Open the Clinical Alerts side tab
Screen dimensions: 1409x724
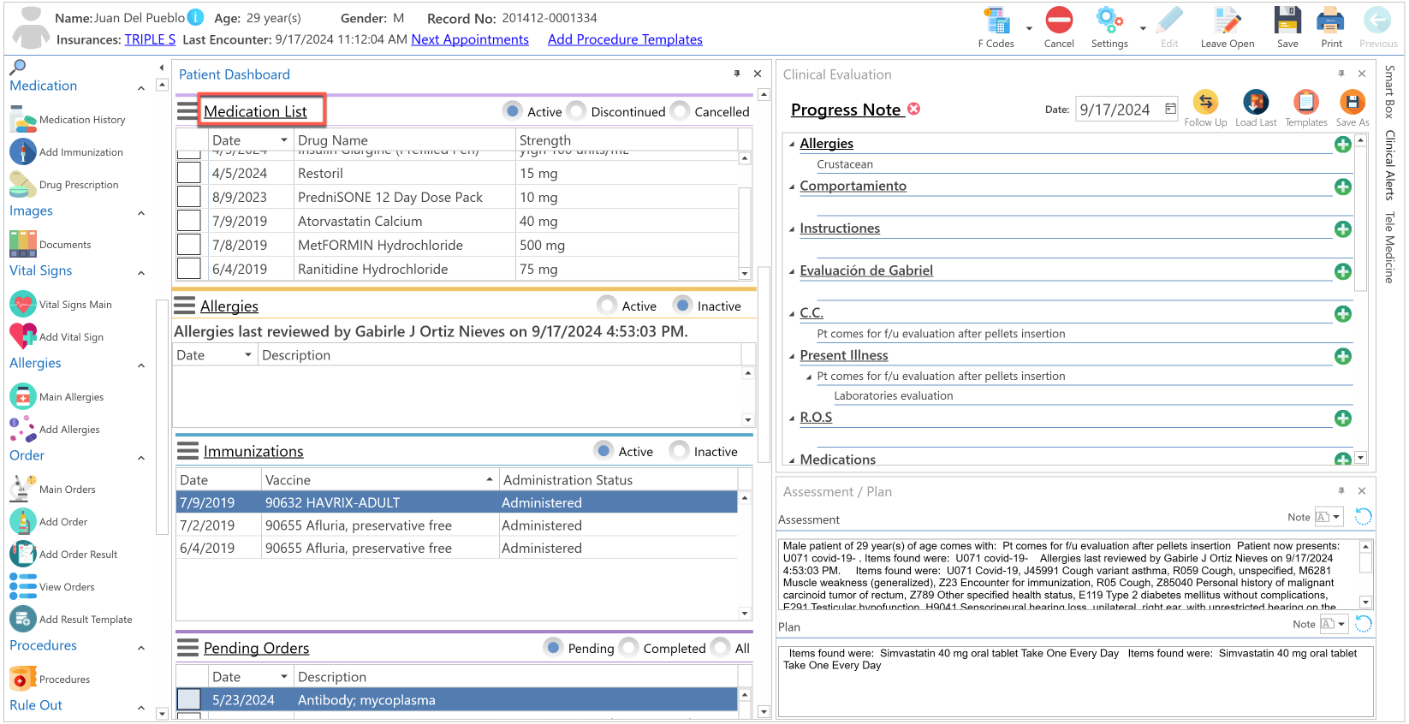[1389, 164]
